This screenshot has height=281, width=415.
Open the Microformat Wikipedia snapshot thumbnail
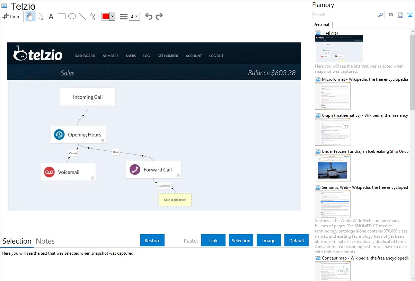tap(333, 96)
